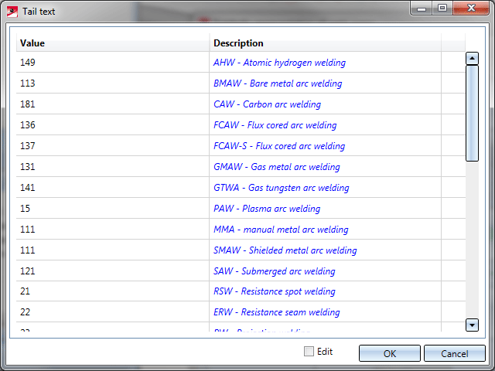The height and width of the screenshot is (371, 495).
Task: Select PAW - Plasma arc welding
Action: [267, 208]
